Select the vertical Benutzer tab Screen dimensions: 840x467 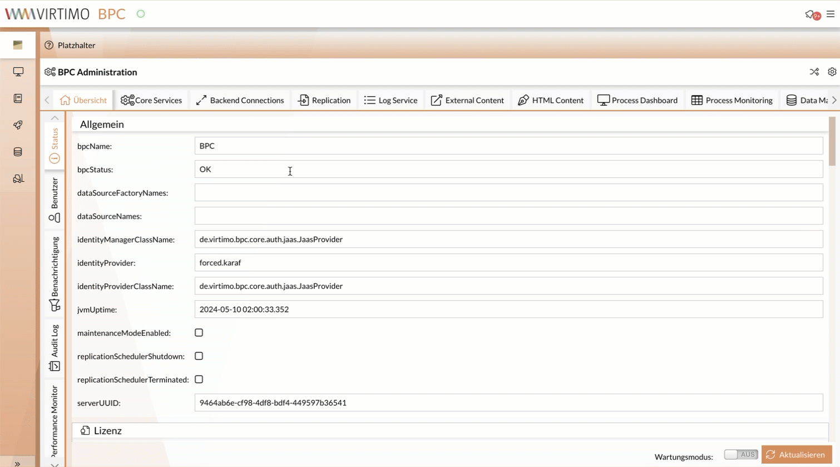[x=55, y=200]
